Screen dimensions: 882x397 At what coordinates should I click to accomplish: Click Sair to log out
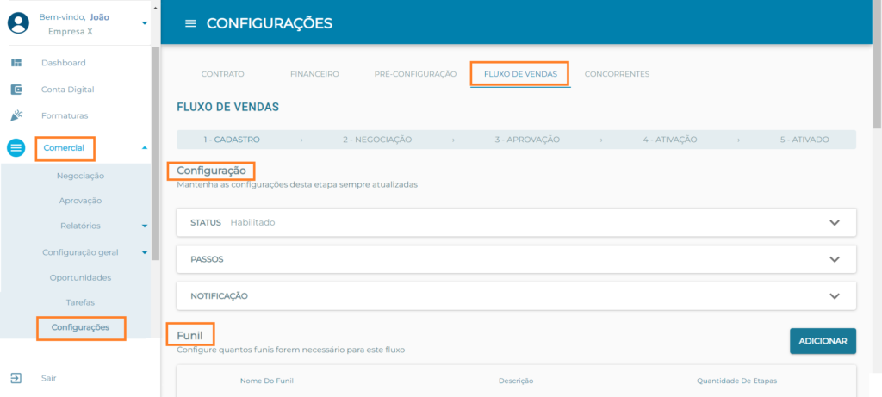49,378
